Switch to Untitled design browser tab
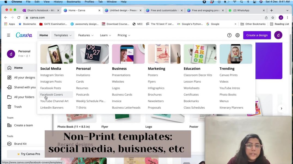293x164 pixels. (123, 10)
